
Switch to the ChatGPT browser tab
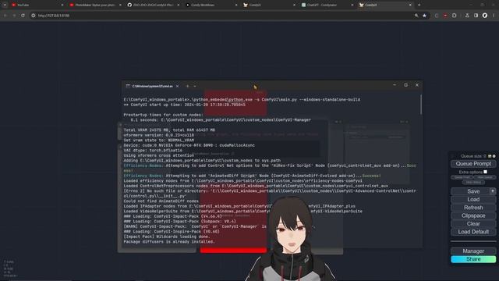click(327, 5)
